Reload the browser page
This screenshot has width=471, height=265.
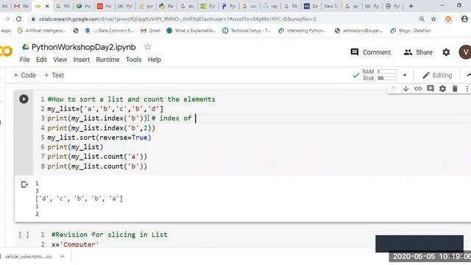coord(18,19)
